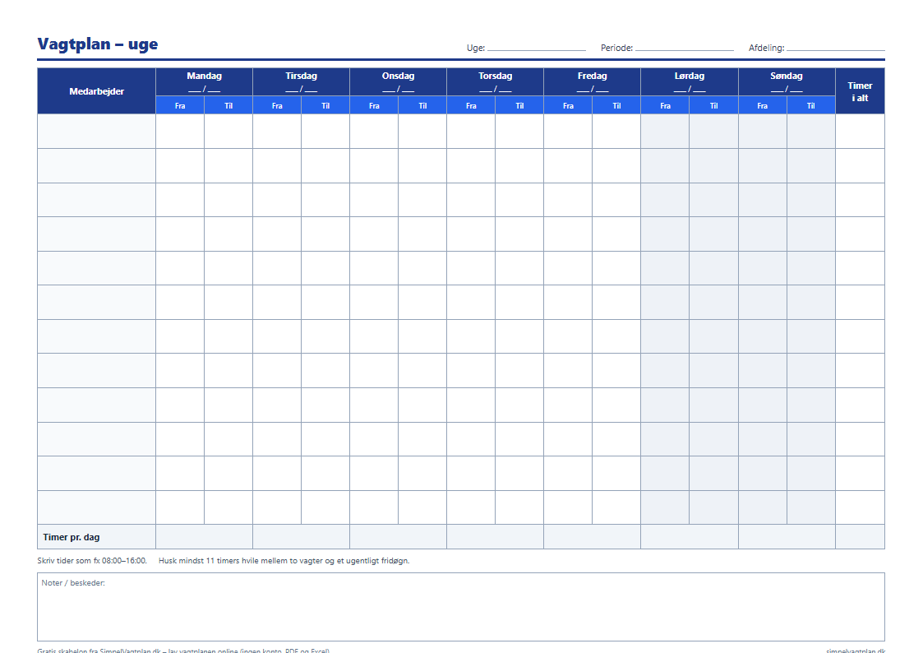The width and height of the screenshot is (923, 653).
Task: Select the "Afdeling:" label
Action: click(766, 49)
